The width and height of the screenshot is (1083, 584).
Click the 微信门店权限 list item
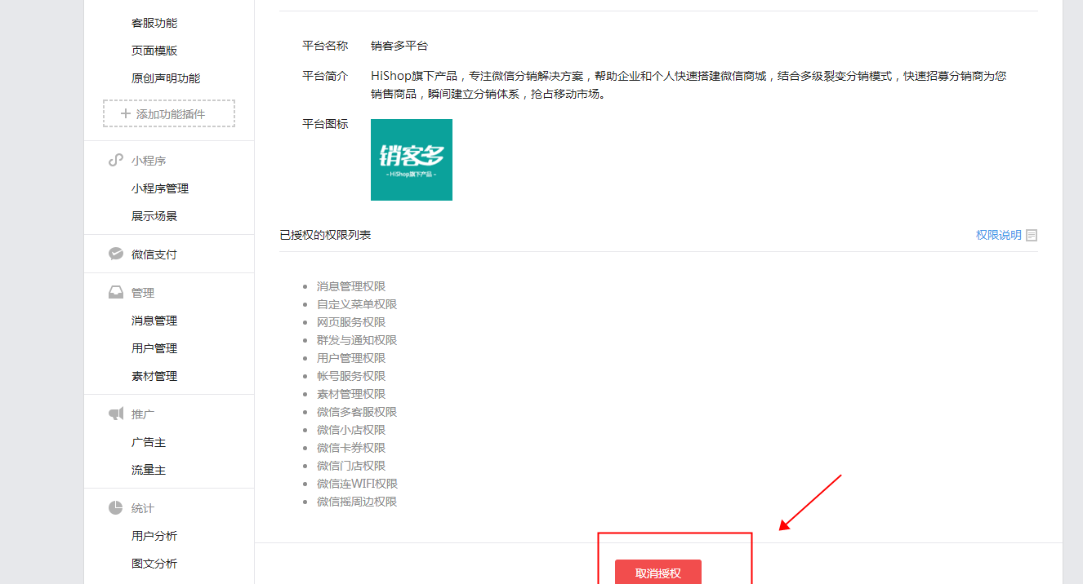[351, 466]
